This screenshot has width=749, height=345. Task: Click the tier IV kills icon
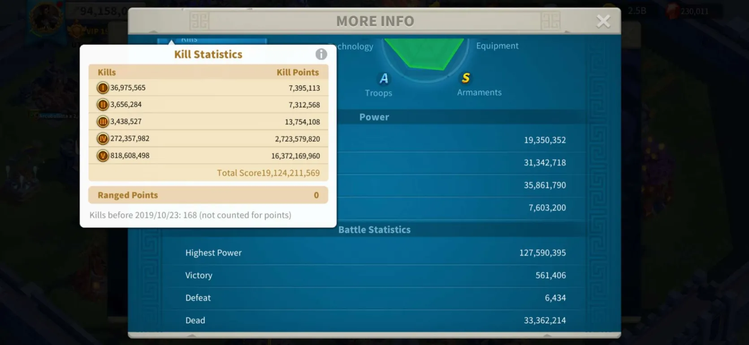(103, 139)
